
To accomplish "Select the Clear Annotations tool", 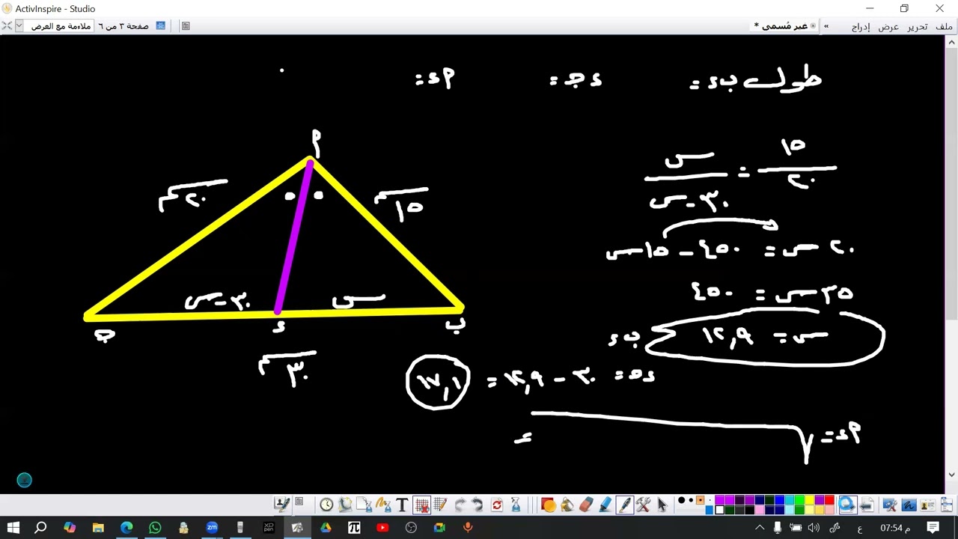I will click(384, 505).
